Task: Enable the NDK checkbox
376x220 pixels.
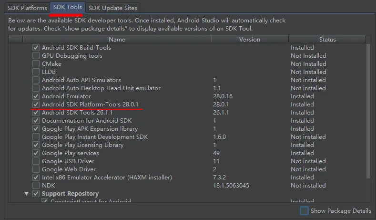Action: click(36, 186)
